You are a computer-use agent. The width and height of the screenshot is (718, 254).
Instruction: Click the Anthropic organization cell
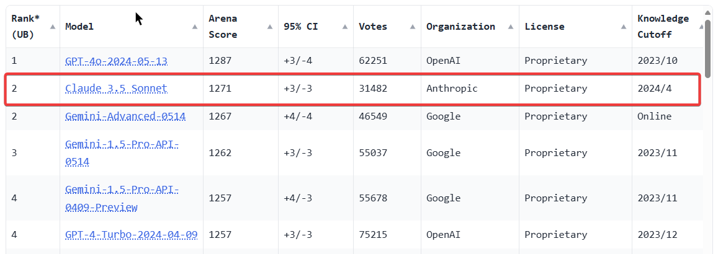pos(452,89)
